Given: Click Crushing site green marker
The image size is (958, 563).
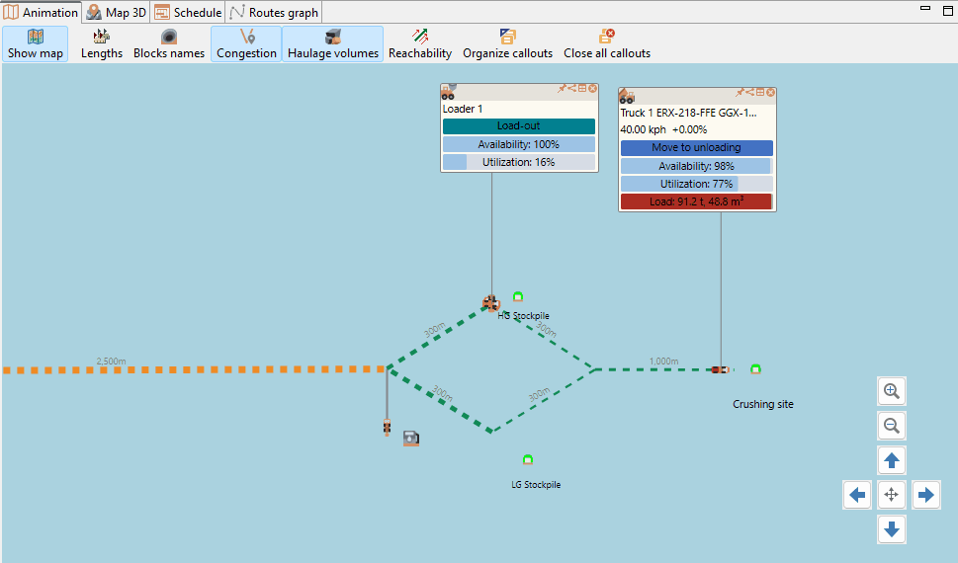Looking at the screenshot, I should 755,368.
